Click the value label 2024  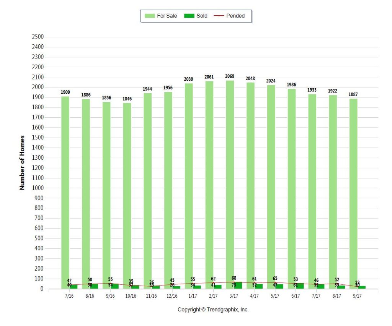coord(271,81)
